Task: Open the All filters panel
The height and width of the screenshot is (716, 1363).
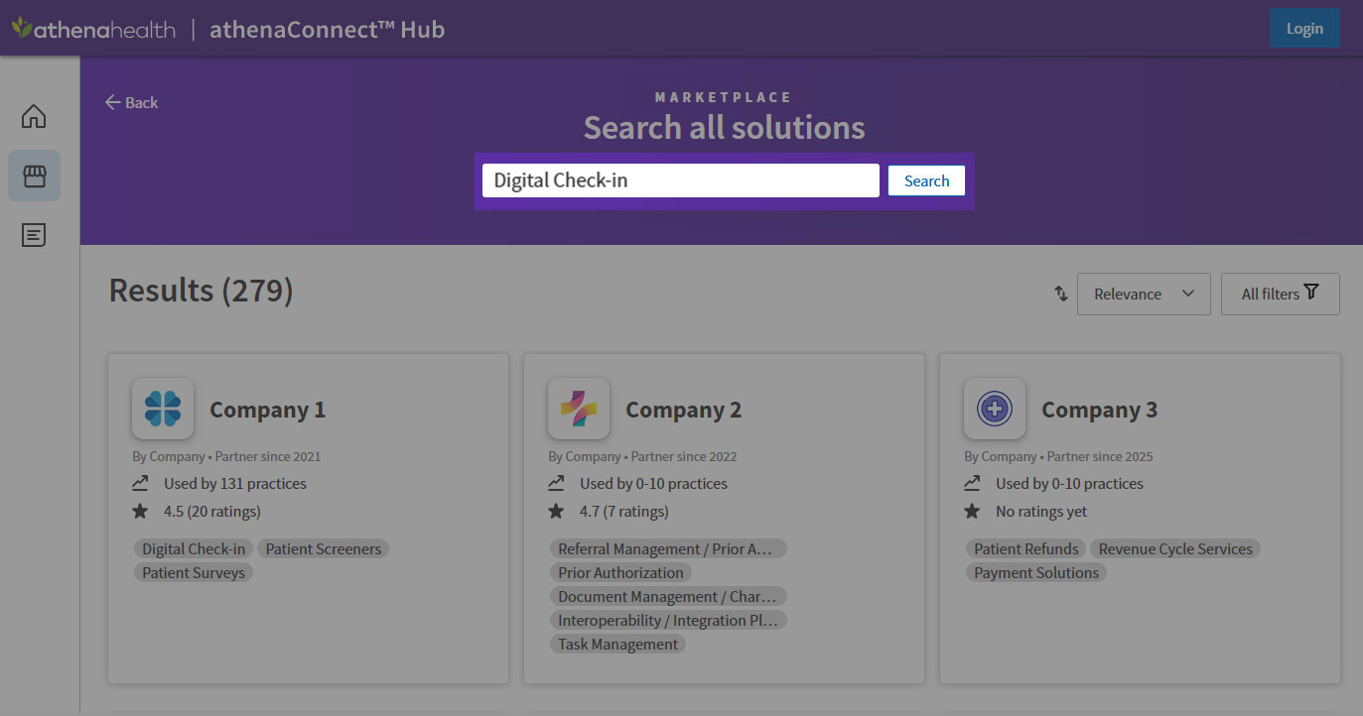Action: (x=1281, y=294)
